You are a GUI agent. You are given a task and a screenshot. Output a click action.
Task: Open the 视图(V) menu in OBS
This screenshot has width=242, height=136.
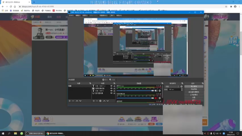(85, 15)
